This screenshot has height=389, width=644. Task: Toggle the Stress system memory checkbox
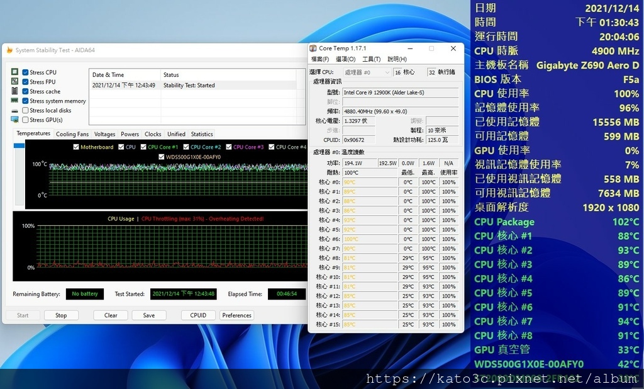(x=25, y=101)
